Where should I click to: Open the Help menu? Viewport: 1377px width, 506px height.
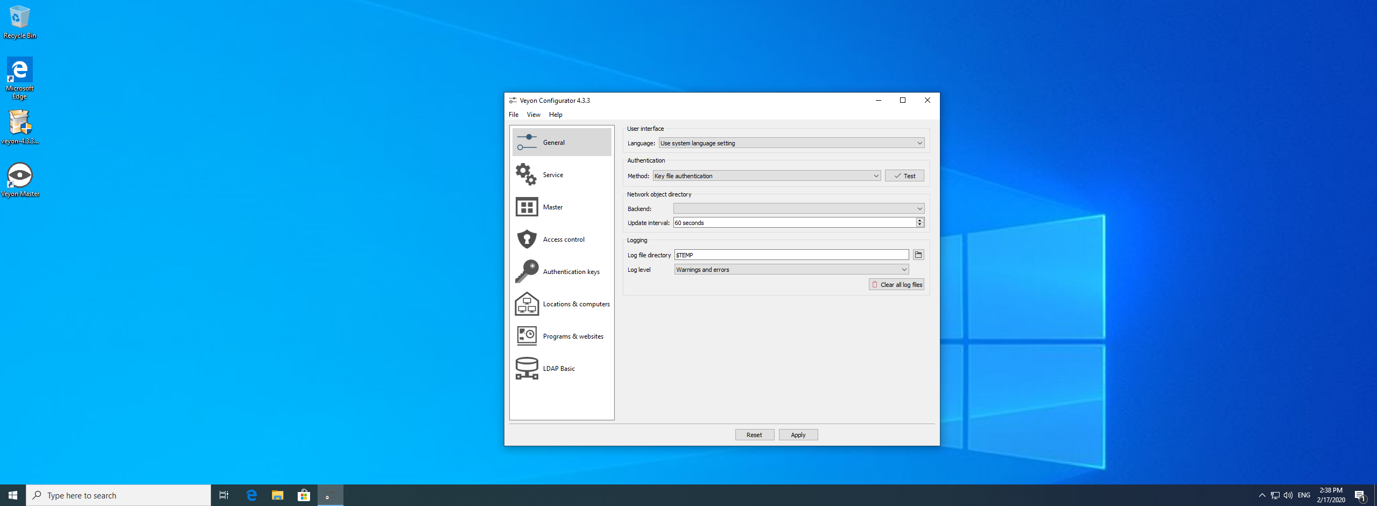(x=556, y=114)
